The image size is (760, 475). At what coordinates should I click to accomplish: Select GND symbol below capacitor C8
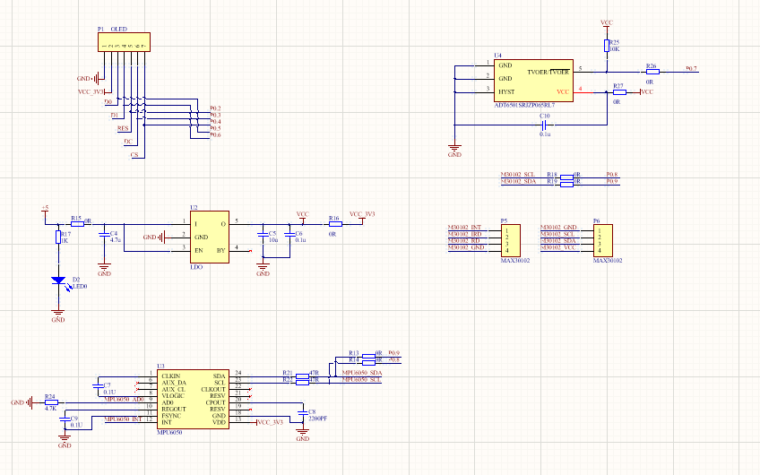click(x=302, y=435)
